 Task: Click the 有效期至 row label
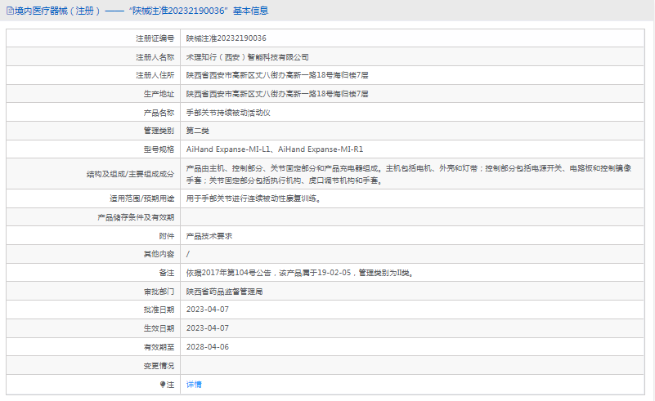159,347
